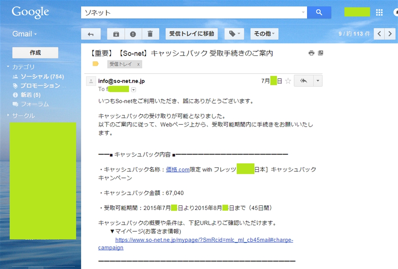Image resolution: width=398 pixels, height=269 pixels.
Task: Click the Google logo
Action: point(30,12)
